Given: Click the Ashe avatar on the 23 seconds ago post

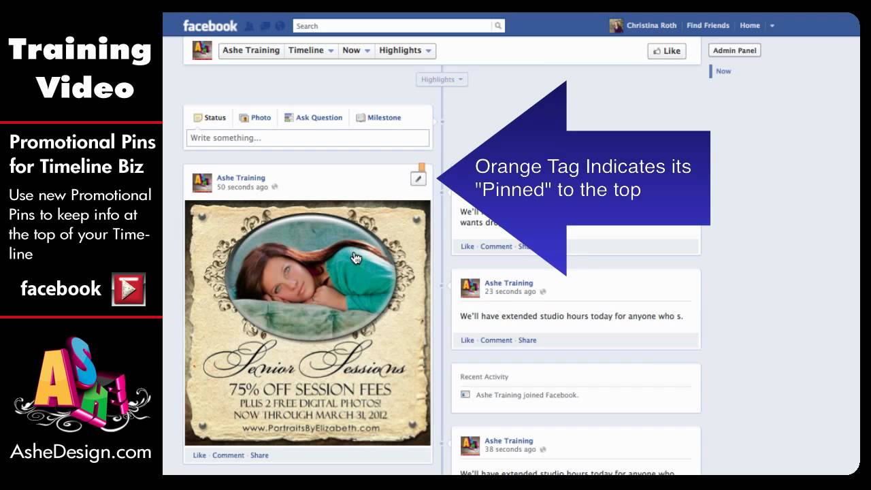Looking at the screenshot, I should tap(470, 287).
